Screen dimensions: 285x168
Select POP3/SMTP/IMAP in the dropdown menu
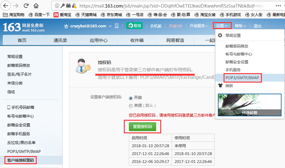click(x=250, y=78)
